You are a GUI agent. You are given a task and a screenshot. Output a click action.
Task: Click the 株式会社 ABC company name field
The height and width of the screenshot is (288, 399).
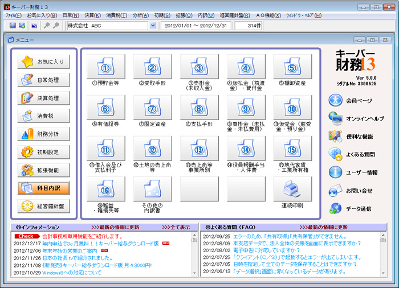(107, 26)
